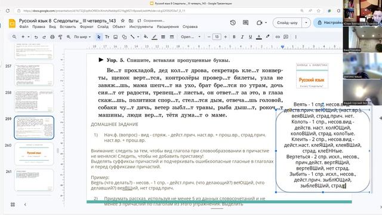This screenshot has height=215, width=382.
Task: Open the shapes tool
Action: (x=124, y=37)
